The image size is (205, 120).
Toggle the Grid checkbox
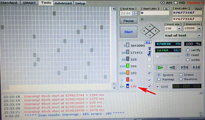point(158,87)
